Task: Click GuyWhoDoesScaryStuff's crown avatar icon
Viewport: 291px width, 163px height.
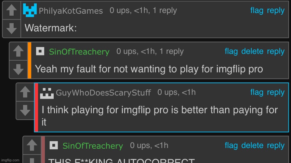Action: click(47, 93)
